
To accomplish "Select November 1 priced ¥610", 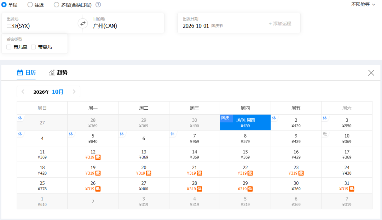I will [x=42, y=201].
